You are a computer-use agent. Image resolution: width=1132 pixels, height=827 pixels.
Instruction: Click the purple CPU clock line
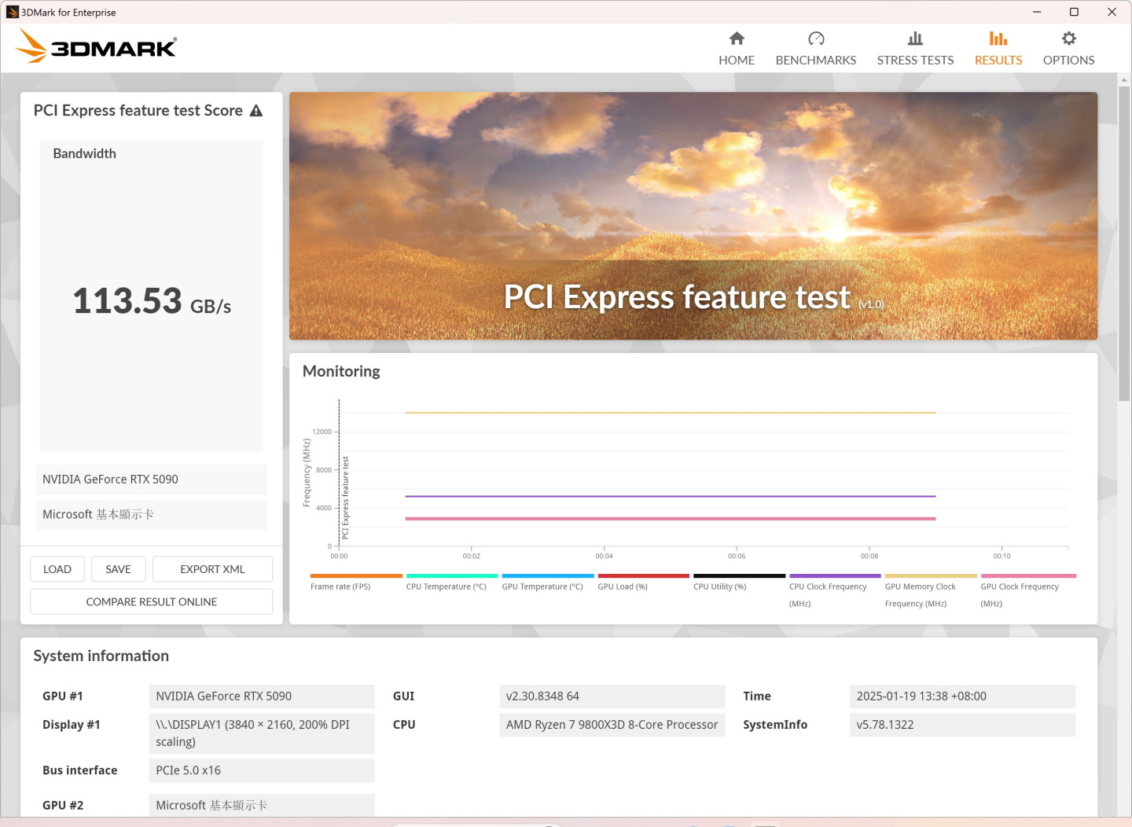click(x=671, y=496)
